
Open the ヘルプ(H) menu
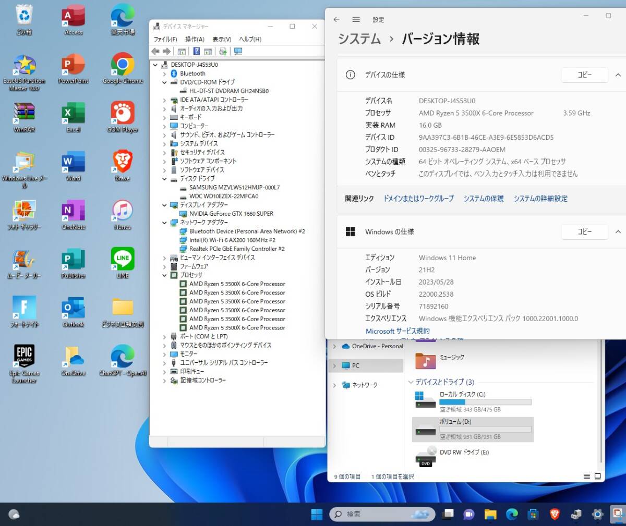[250, 39]
